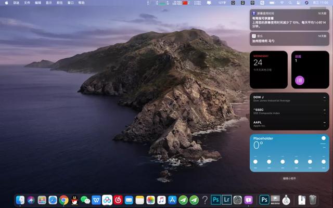Image resolution: width=333 pixels, height=208 pixels.
Task: Select the DOW J stock row
Action: (289, 98)
